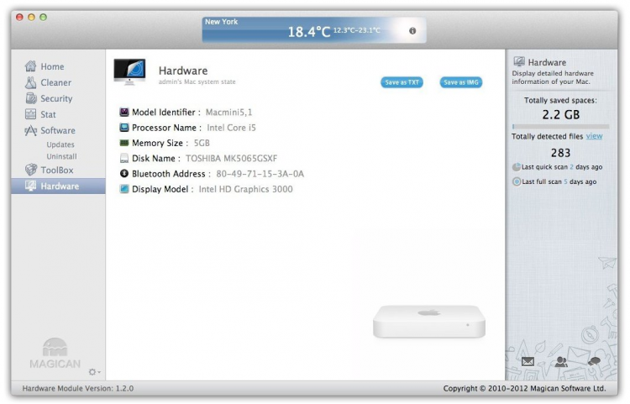Viewport: 630px width, 404px height.
Task: Click the 80-49-71-15-3A-0A address value
Action: pos(260,174)
